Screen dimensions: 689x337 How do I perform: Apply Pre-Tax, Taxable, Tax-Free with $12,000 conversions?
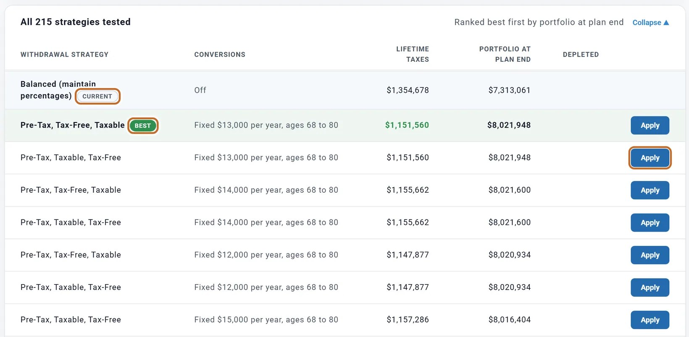[x=650, y=287]
